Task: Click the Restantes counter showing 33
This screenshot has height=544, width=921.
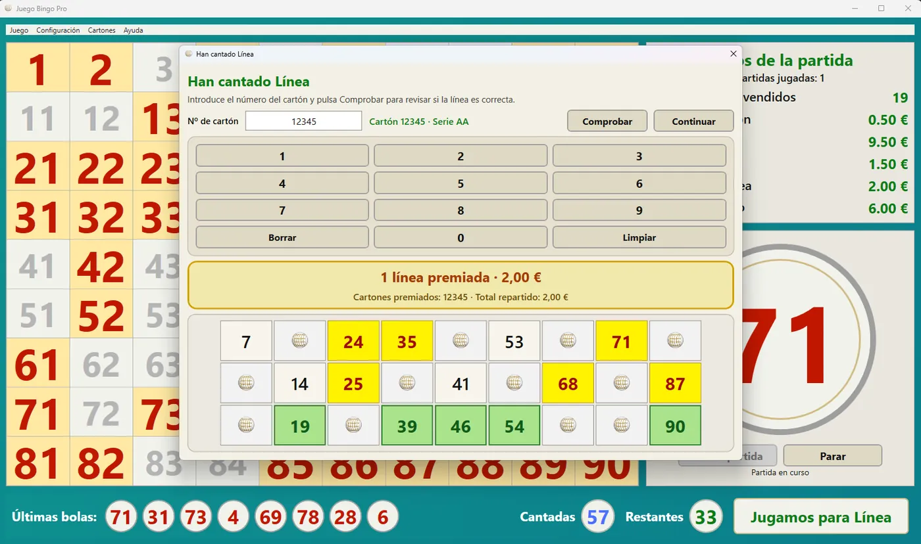Action: pos(706,517)
